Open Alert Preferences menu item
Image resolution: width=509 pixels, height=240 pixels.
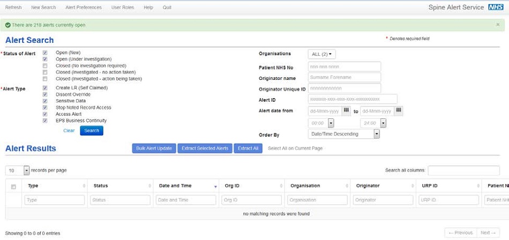tap(84, 7)
